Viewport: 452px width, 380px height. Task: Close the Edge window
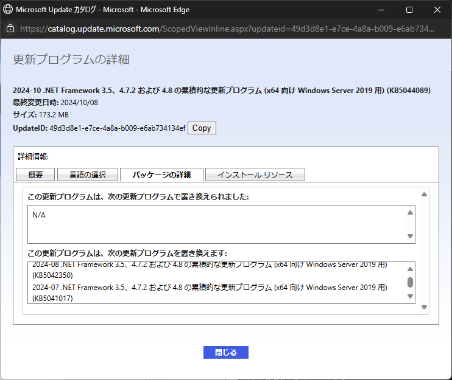pyautogui.click(x=437, y=10)
